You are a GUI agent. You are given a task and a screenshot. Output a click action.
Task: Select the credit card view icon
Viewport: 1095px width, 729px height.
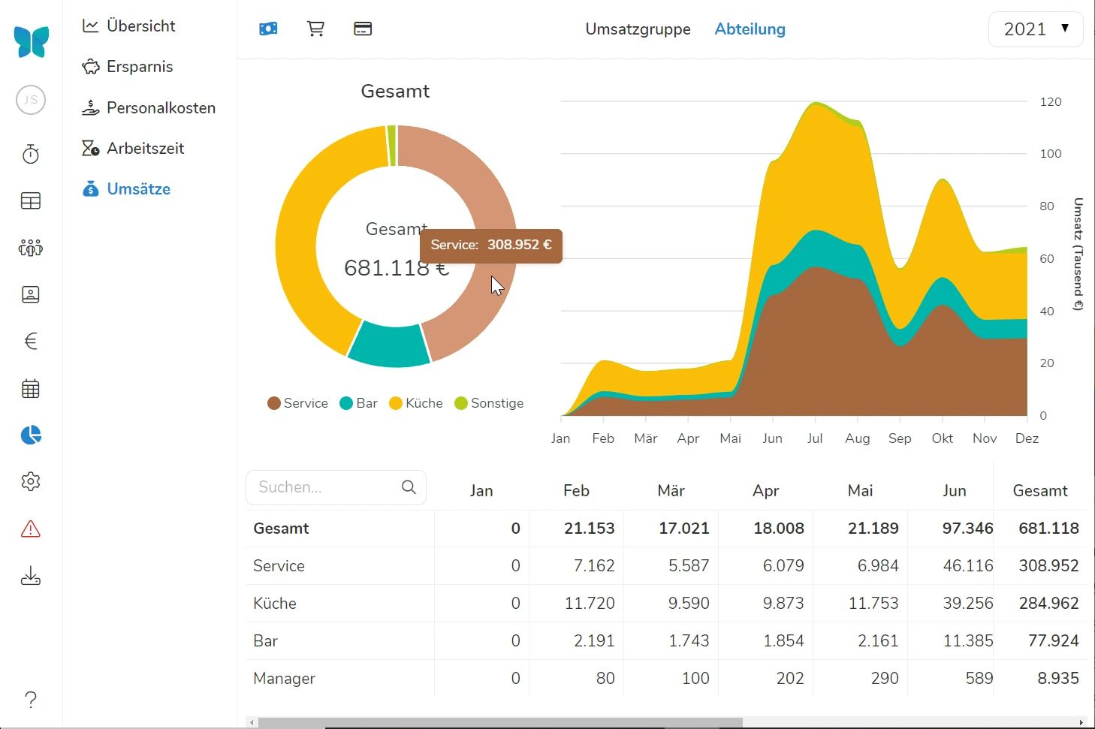point(363,29)
